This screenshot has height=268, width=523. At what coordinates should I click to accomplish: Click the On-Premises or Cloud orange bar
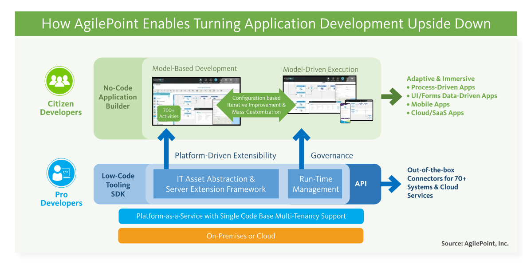241,236
